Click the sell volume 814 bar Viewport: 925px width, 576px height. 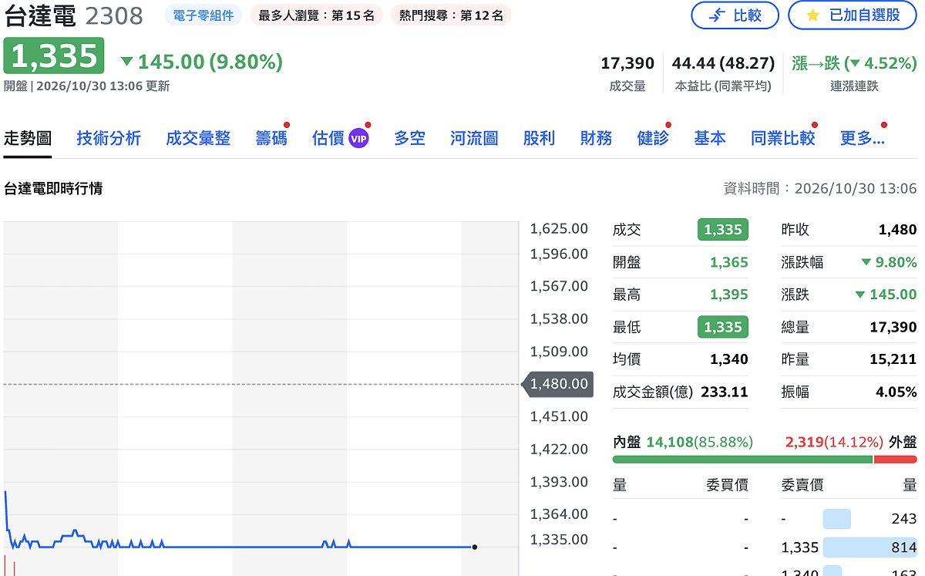[869, 547]
